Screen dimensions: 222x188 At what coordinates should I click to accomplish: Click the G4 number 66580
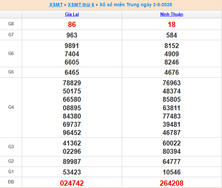pyautogui.click(x=72, y=99)
